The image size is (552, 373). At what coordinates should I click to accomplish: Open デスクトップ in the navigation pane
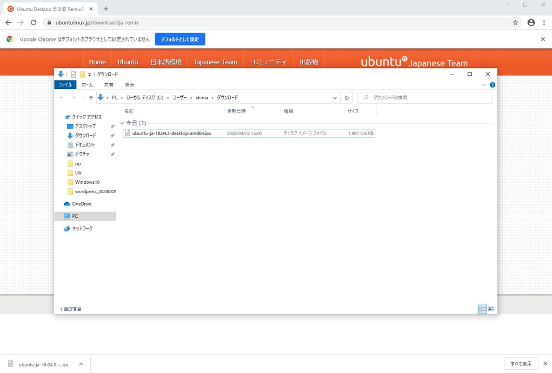tap(85, 126)
